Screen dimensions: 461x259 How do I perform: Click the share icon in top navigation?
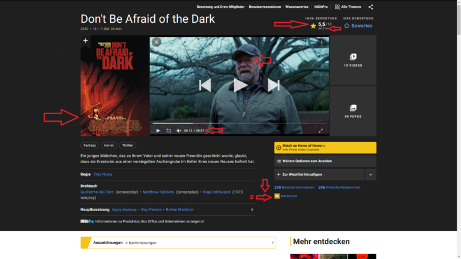[370, 7]
